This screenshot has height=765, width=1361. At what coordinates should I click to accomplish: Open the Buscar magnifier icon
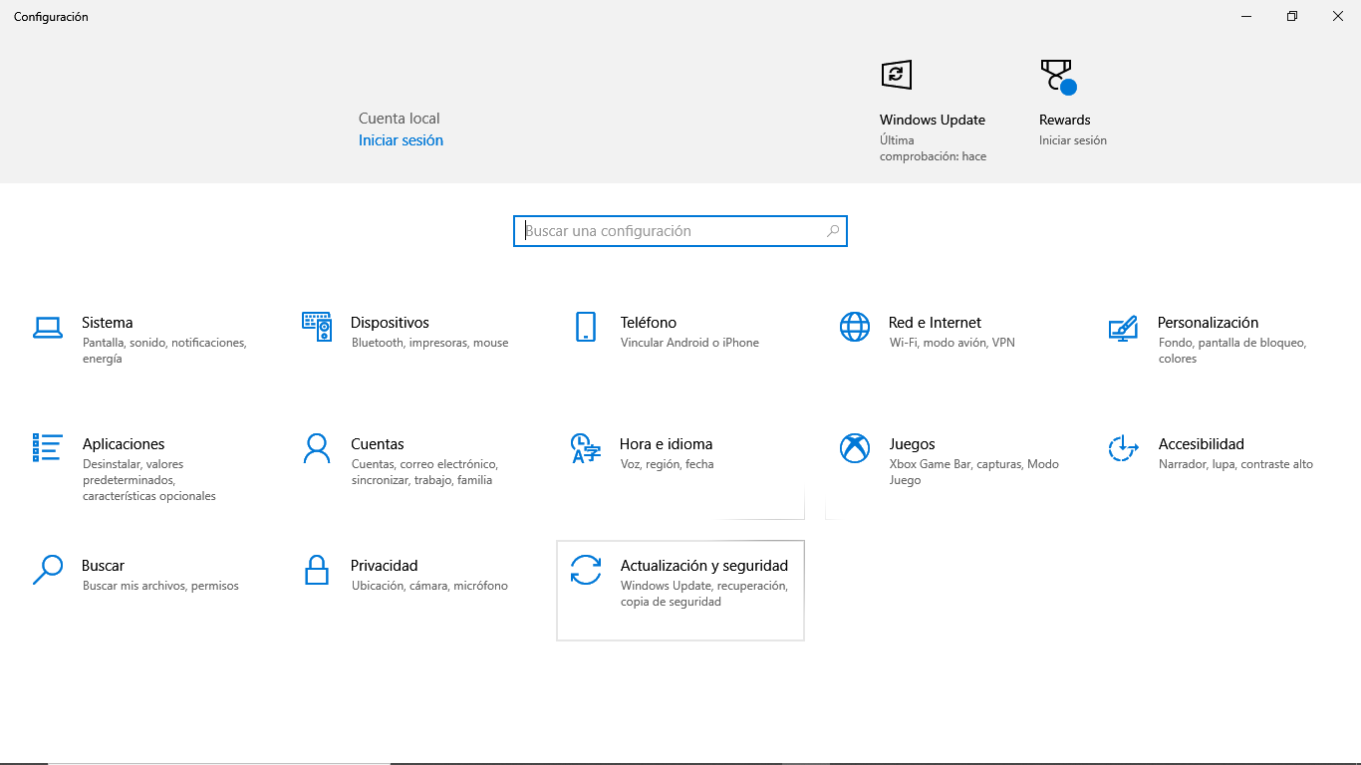[48, 570]
